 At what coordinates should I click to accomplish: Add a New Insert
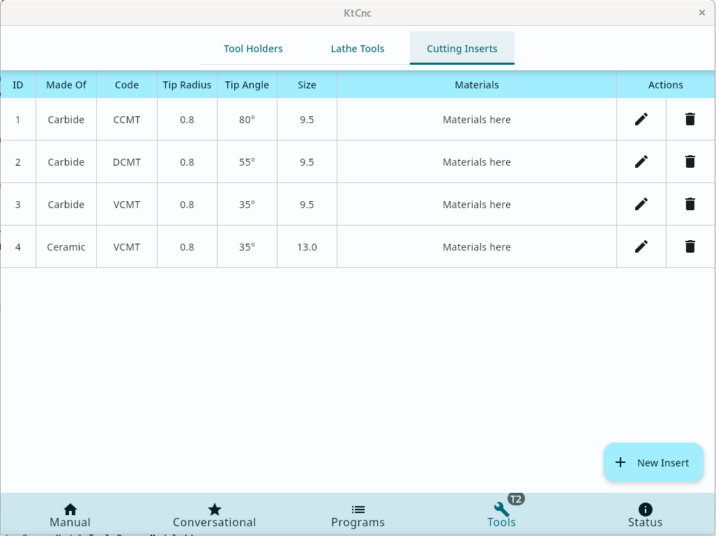tap(653, 463)
